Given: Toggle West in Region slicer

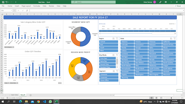Looking at the screenshot, I should 109,51.
